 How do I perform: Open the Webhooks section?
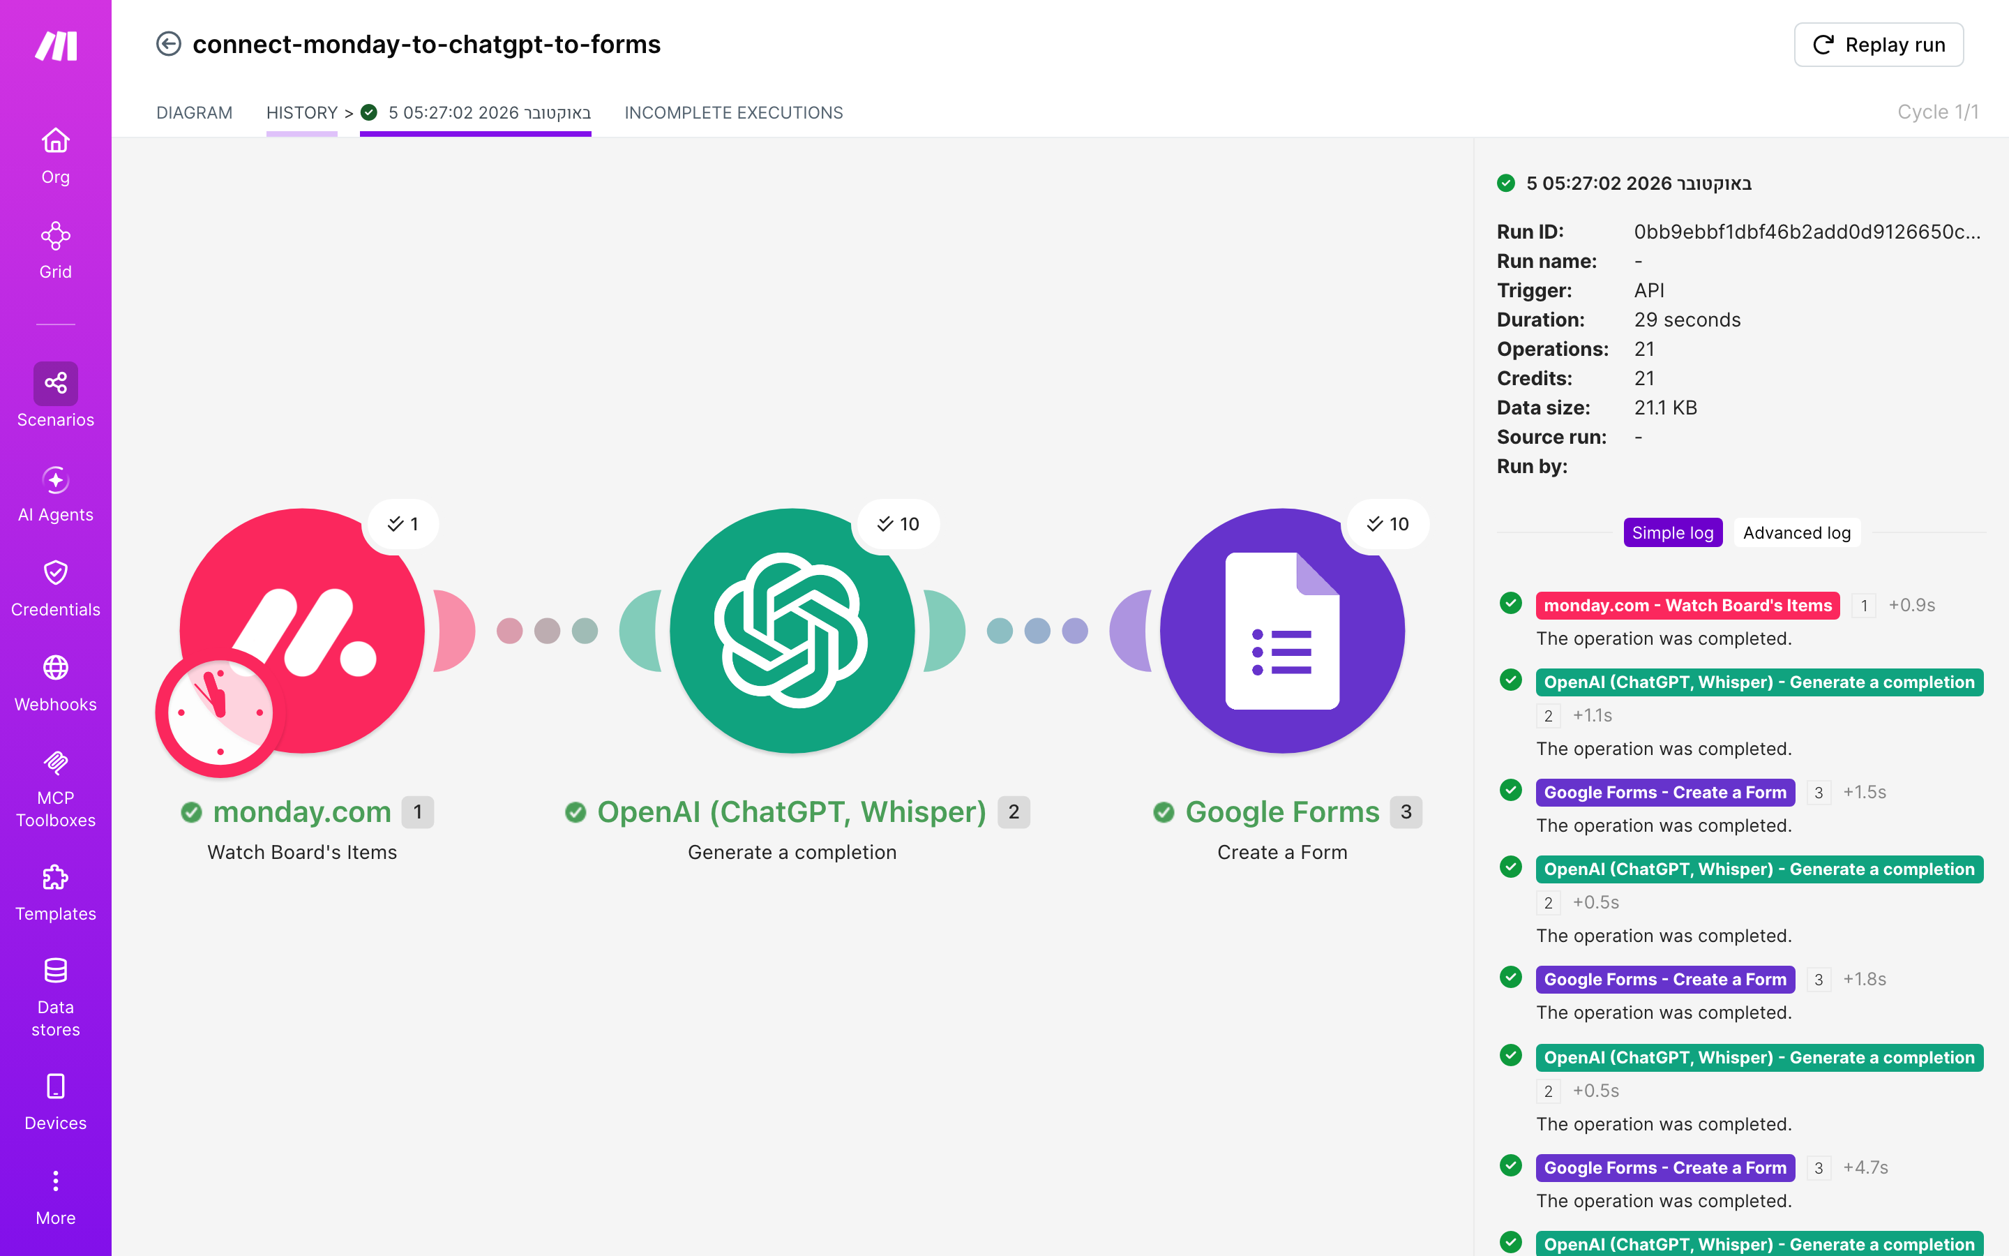click(56, 684)
